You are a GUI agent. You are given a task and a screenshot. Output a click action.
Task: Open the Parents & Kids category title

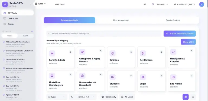click(57, 60)
